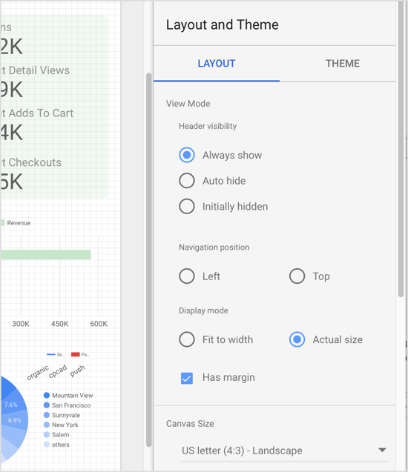
Task: Select Always show header visibility
Action: (x=187, y=155)
